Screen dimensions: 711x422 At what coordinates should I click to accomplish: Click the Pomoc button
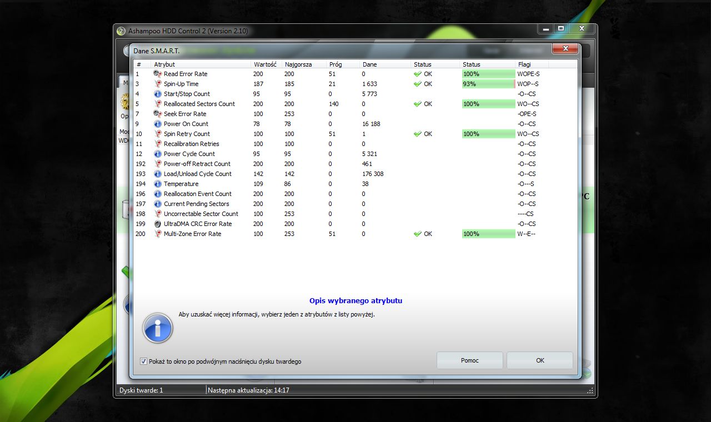point(470,360)
